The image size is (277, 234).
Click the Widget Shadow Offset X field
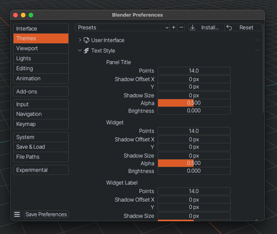(x=194, y=139)
